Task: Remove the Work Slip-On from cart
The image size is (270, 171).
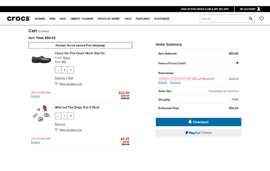Action: 60,78
